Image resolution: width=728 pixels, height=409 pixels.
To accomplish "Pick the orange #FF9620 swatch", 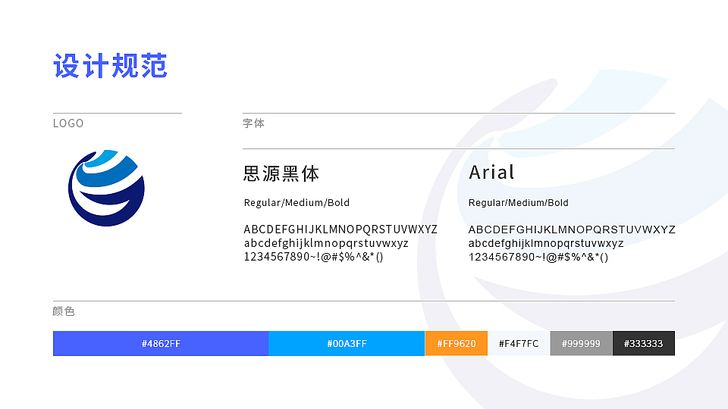I will [x=457, y=344].
